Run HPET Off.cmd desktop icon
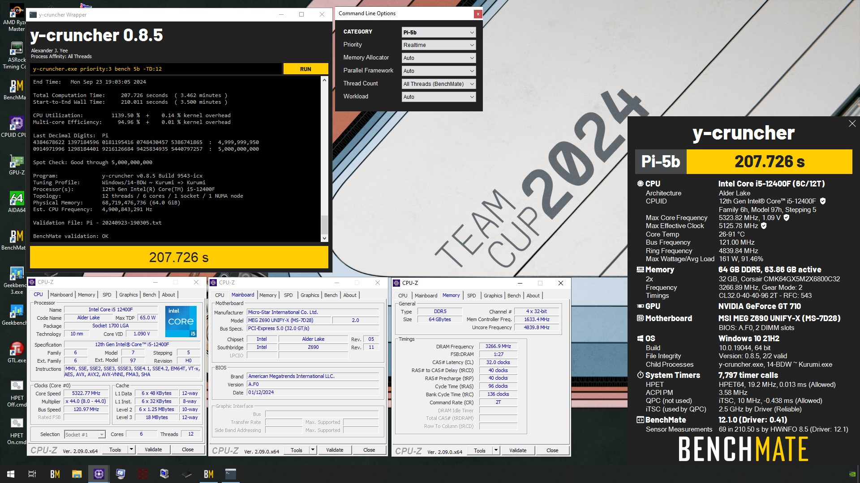860x483 pixels. (16, 394)
